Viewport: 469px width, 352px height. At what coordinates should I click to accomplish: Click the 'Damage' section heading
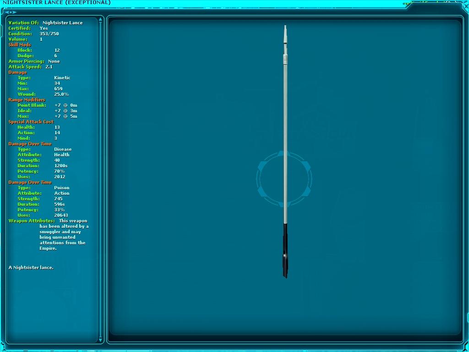click(18, 72)
